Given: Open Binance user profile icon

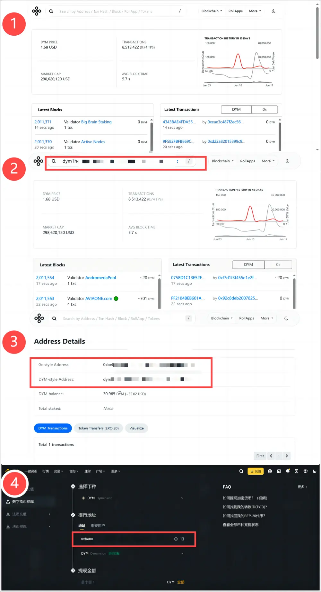Looking at the screenshot, I should [x=270, y=471].
